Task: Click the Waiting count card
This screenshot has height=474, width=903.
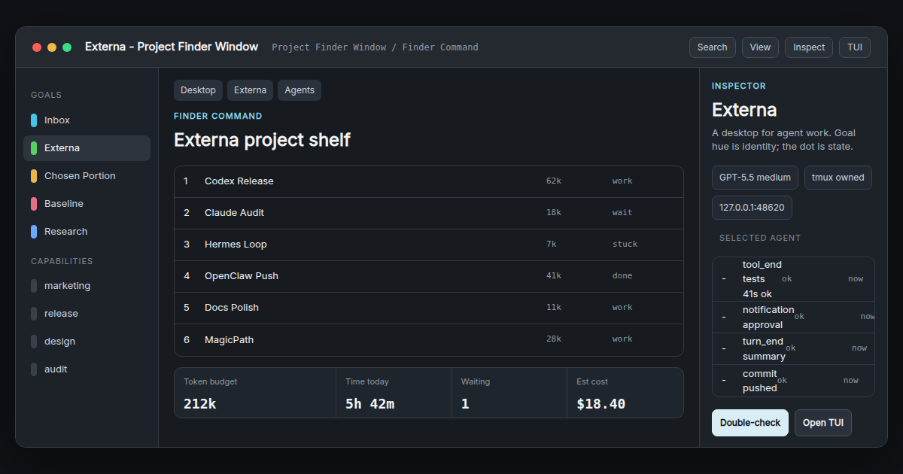Action: click(509, 393)
